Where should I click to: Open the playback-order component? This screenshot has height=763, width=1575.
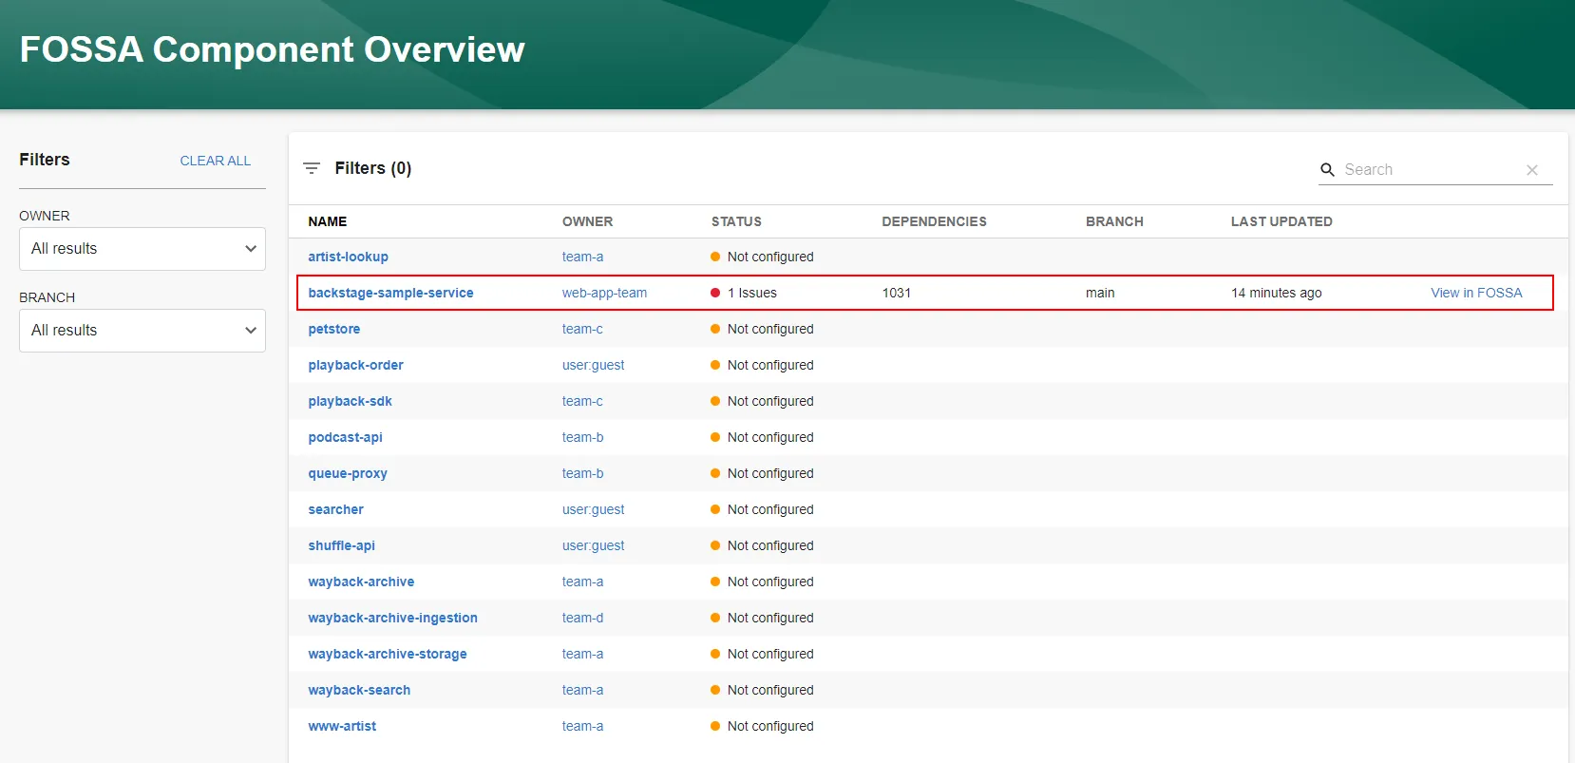pos(355,365)
